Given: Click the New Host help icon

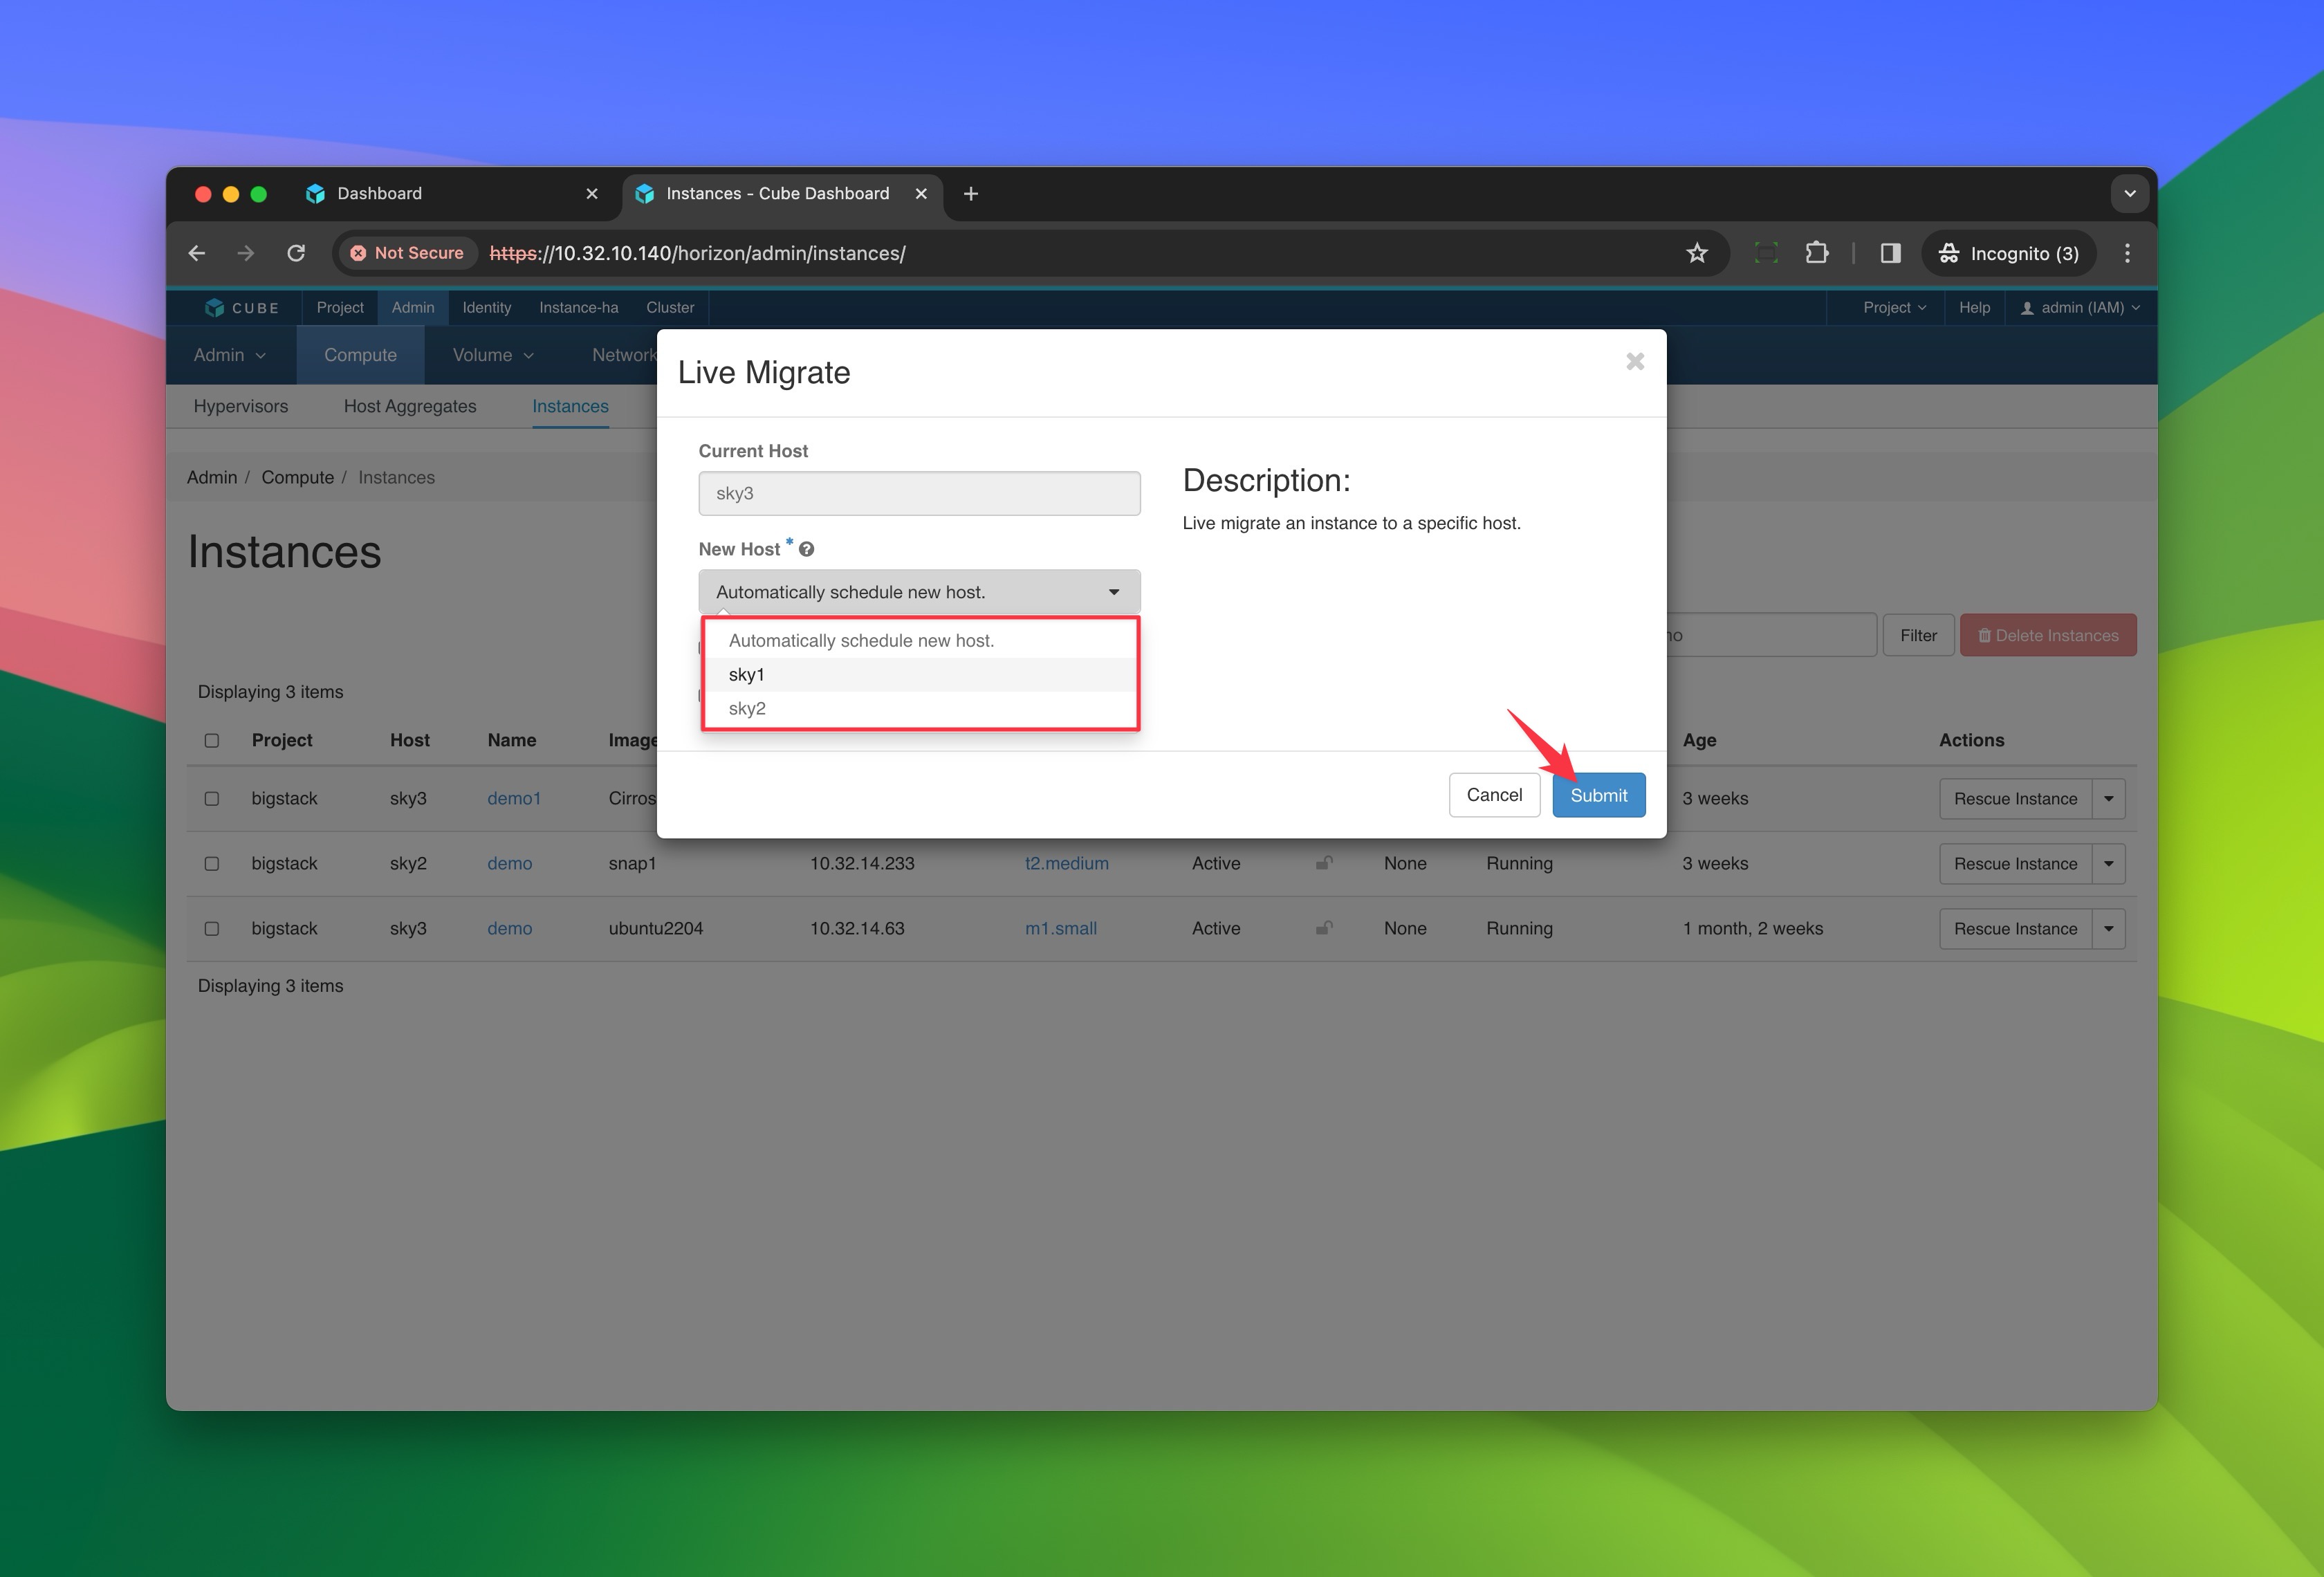Looking at the screenshot, I should coord(807,549).
